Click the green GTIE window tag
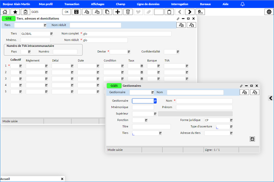Screen dimensions: 274x182 coord(8,18)
